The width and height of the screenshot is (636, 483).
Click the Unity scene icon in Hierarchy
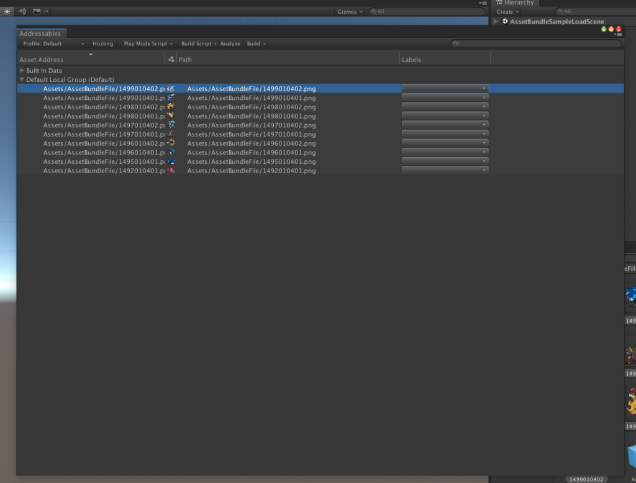coord(505,22)
